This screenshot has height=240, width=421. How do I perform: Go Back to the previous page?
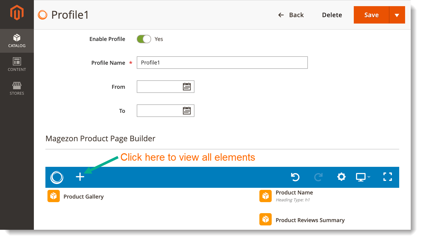click(x=291, y=15)
